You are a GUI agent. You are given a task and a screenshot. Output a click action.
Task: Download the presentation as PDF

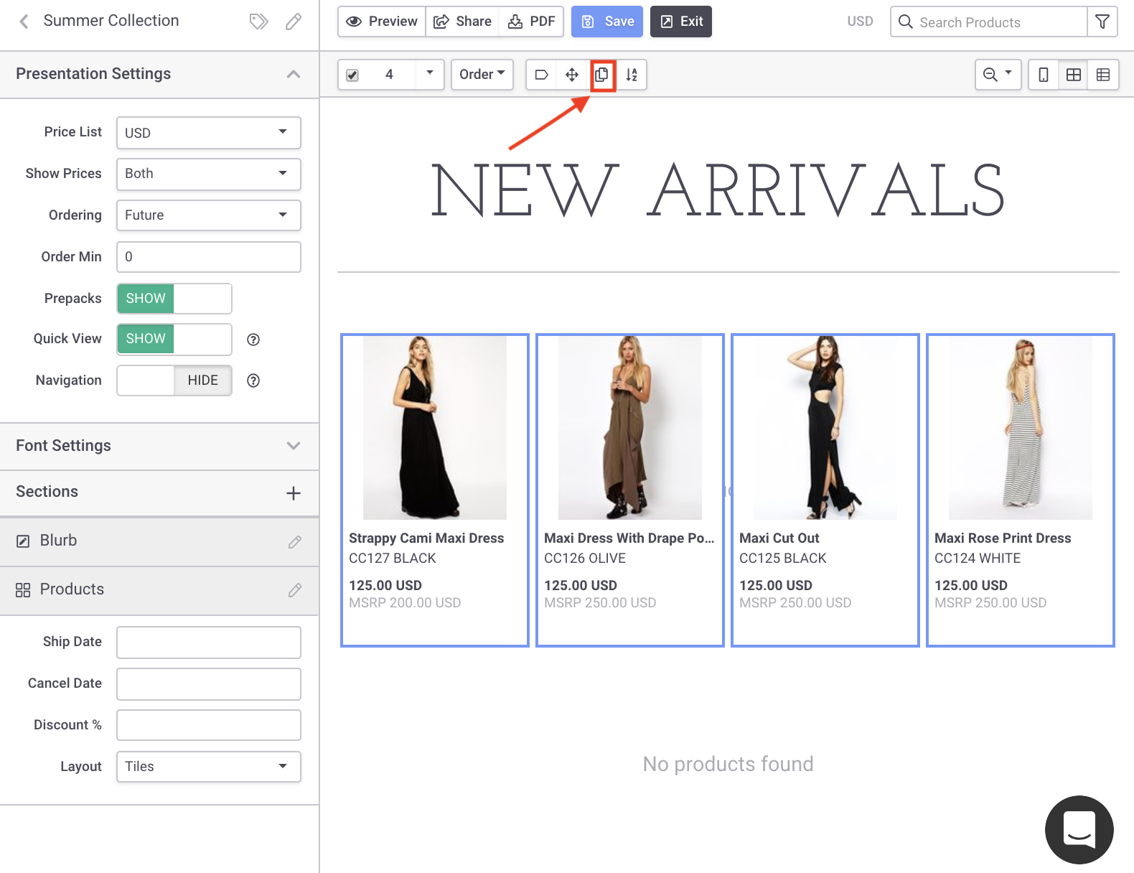(532, 22)
